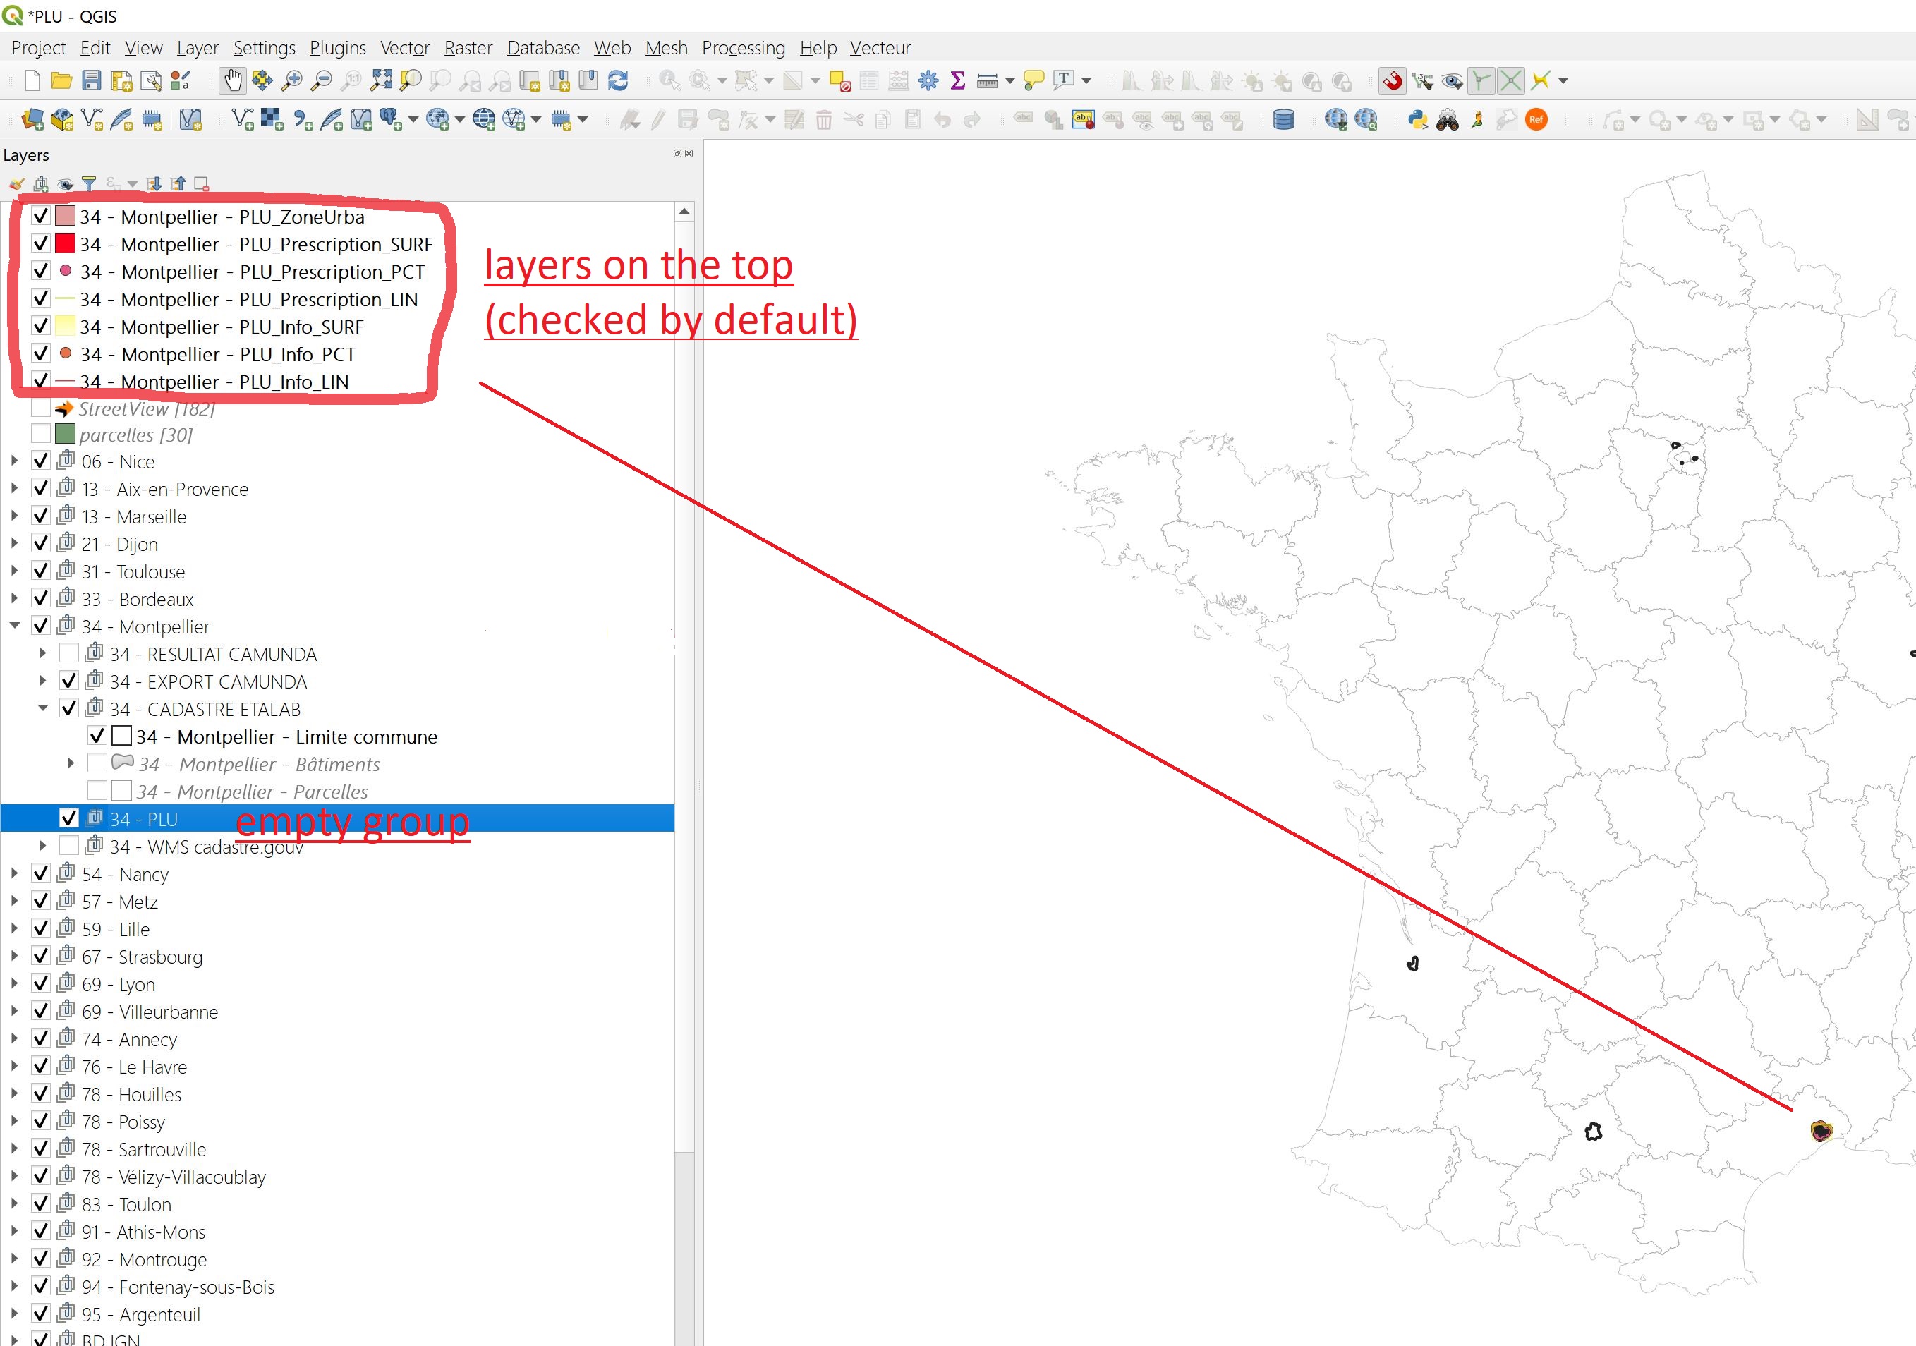Viewport: 1916px width, 1346px height.
Task: Open the Vector menu
Action: tap(405, 47)
